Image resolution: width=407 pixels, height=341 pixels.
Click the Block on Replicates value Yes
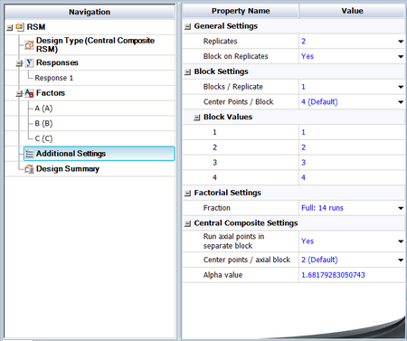click(x=308, y=56)
